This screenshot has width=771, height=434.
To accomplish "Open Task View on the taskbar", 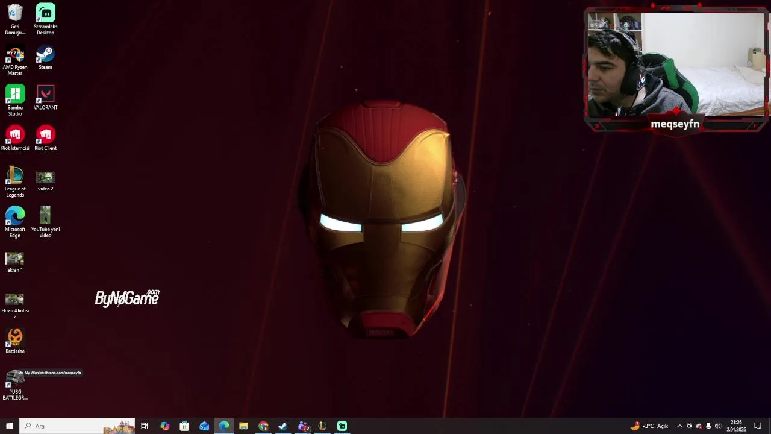I will click(145, 426).
